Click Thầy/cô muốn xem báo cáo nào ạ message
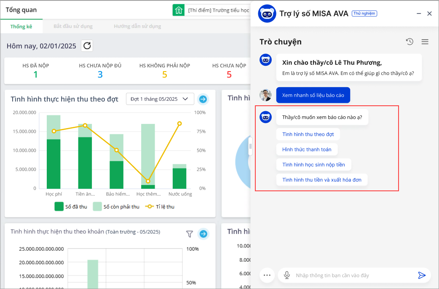Viewport: 439px width, 289px height. point(322,117)
